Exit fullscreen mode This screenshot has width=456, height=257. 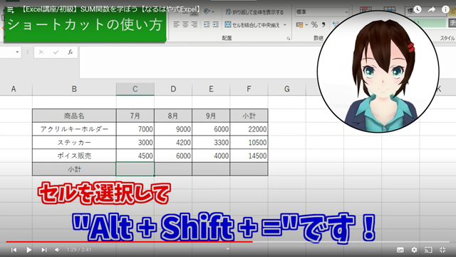[442, 250]
